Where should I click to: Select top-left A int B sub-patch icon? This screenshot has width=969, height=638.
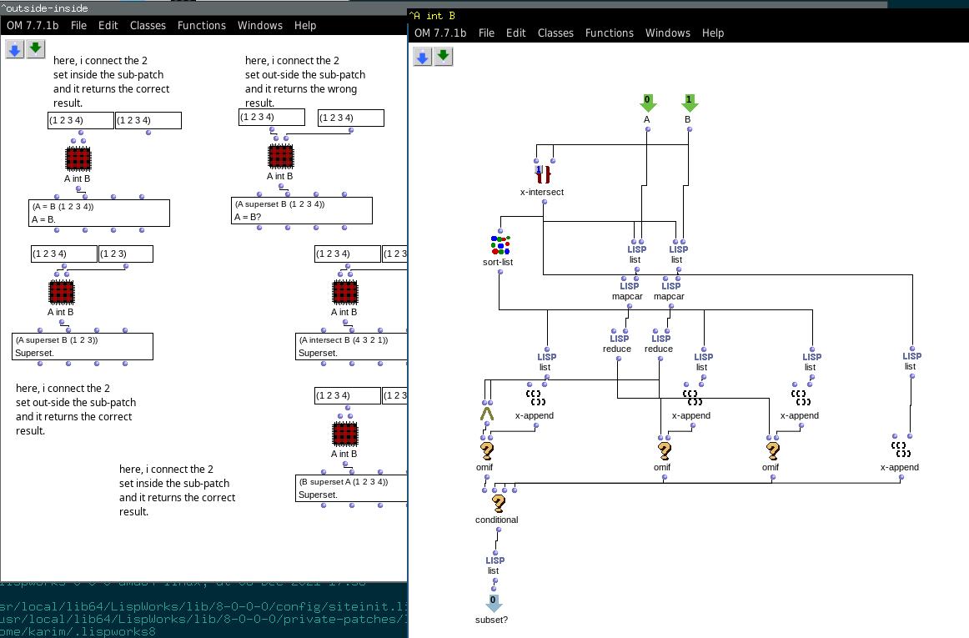(x=78, y=159)
